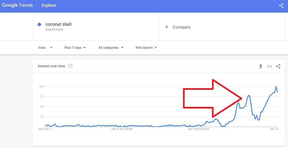Download the Interest over time chart data
Screen dimensions: 288x148
click(261, 66)
